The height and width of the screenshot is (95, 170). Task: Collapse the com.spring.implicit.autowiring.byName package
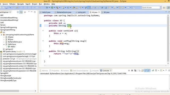point(1,35)
